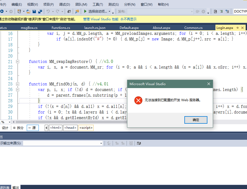Image resolution: width=247 pixels, height=189 pixels.
Task: Switch to the Functions.cs tab
Action: click(x=61, y=28)
